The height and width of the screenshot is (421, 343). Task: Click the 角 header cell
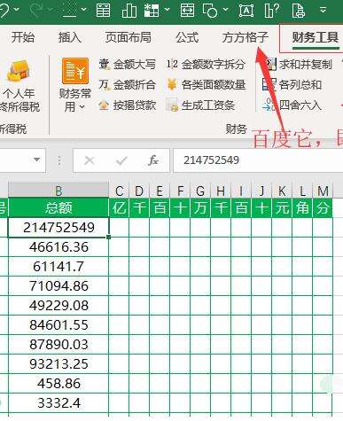(302, 207)
